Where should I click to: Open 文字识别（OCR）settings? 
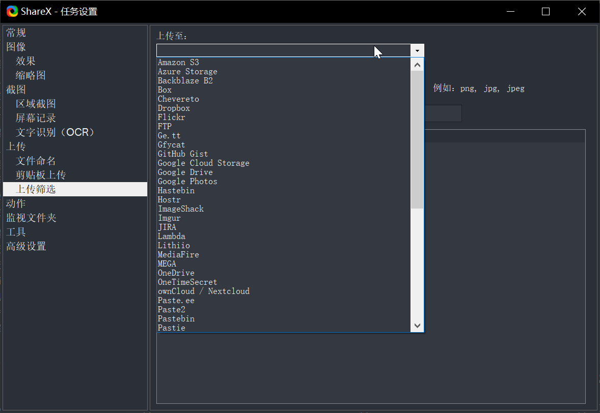[x=55, y=133]
